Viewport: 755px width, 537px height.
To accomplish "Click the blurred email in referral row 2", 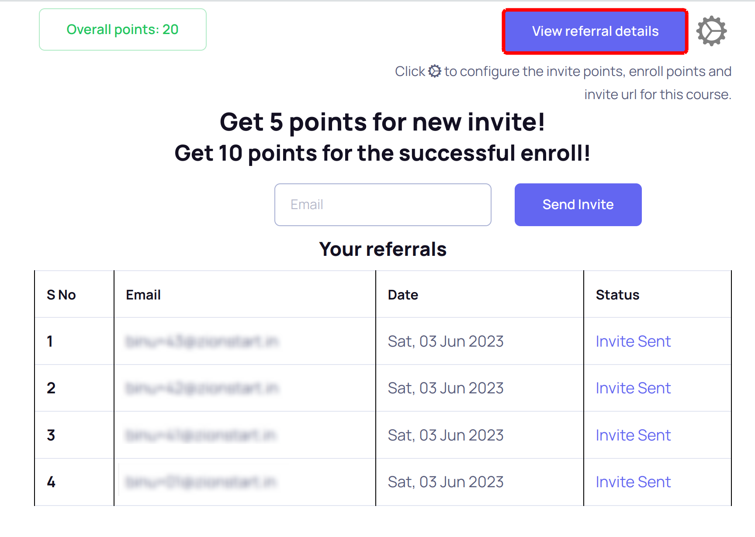I will pyautogui.click(x=202, y=388).
